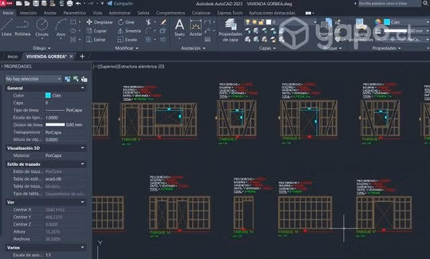Click the Tabla icon in Anotación
This screenshot has width=430, height=259.
click(x=208, y=40)
